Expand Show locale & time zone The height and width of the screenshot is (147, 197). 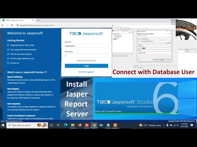pos(86,61)
